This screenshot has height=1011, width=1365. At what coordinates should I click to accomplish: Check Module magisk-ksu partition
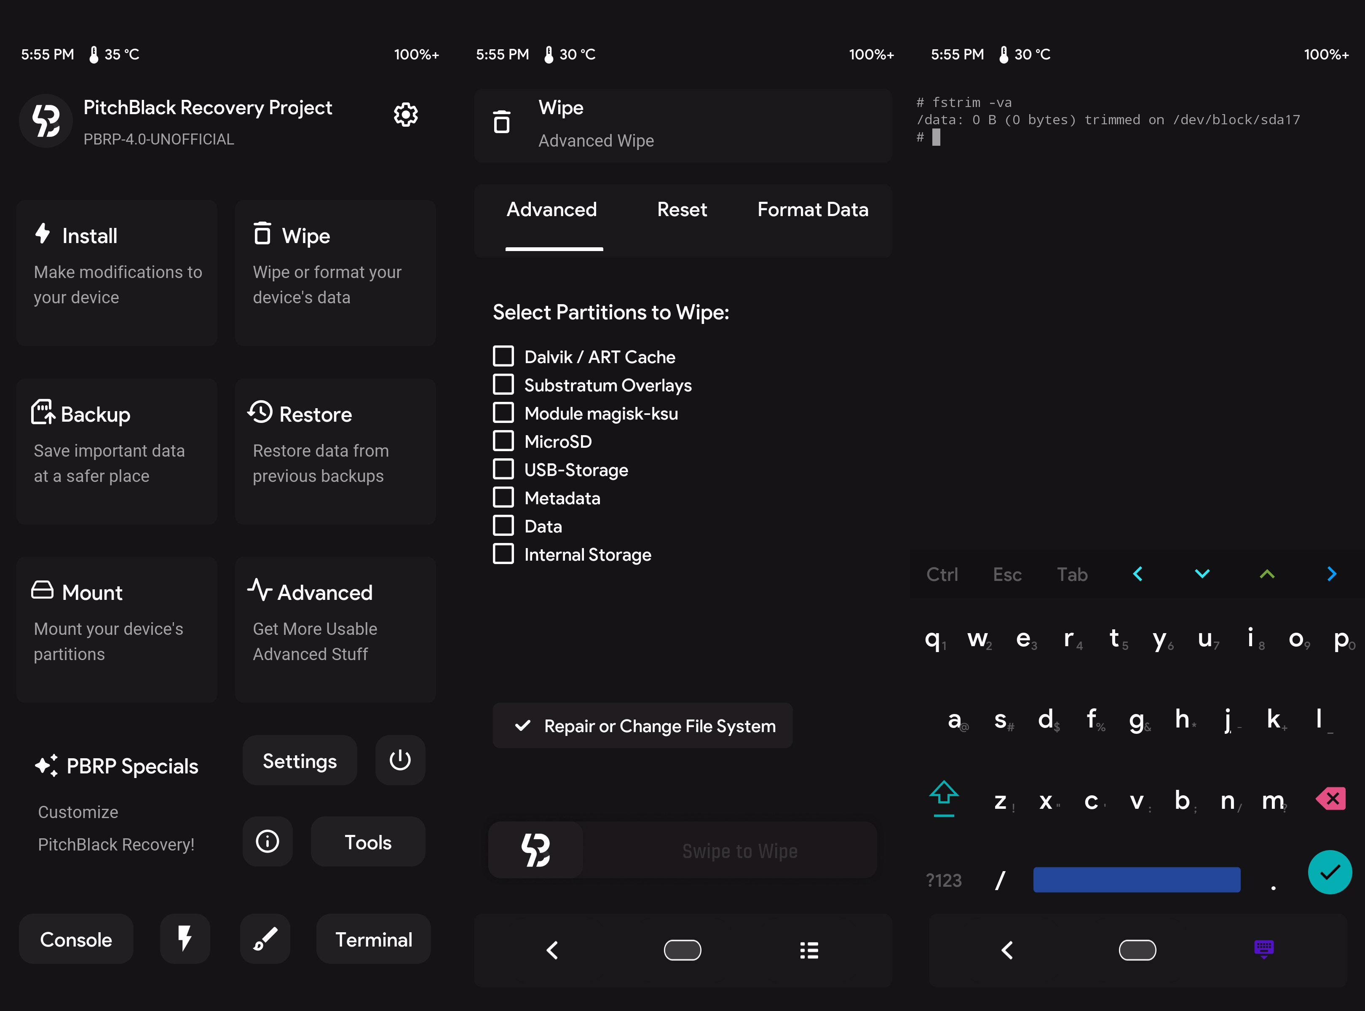point(504,412)
